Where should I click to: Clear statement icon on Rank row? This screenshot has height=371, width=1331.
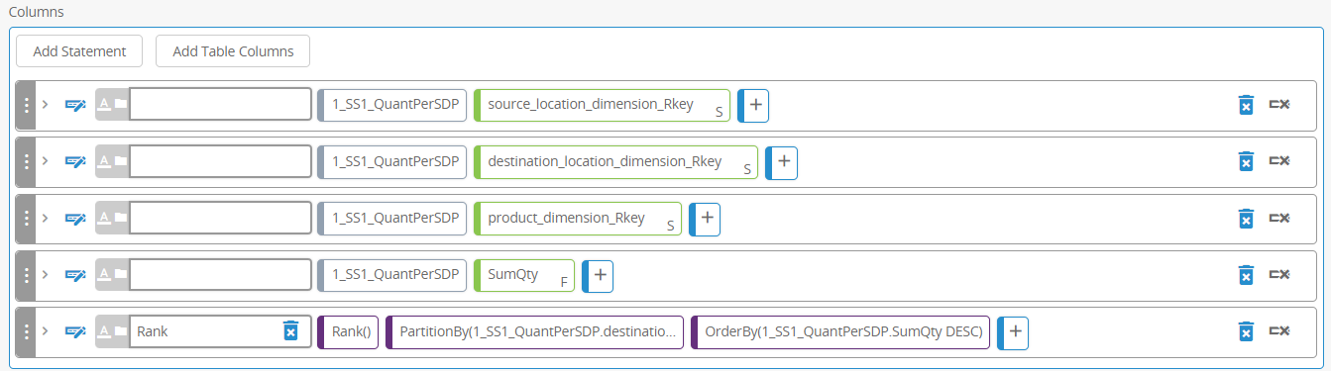point(1279,330)
